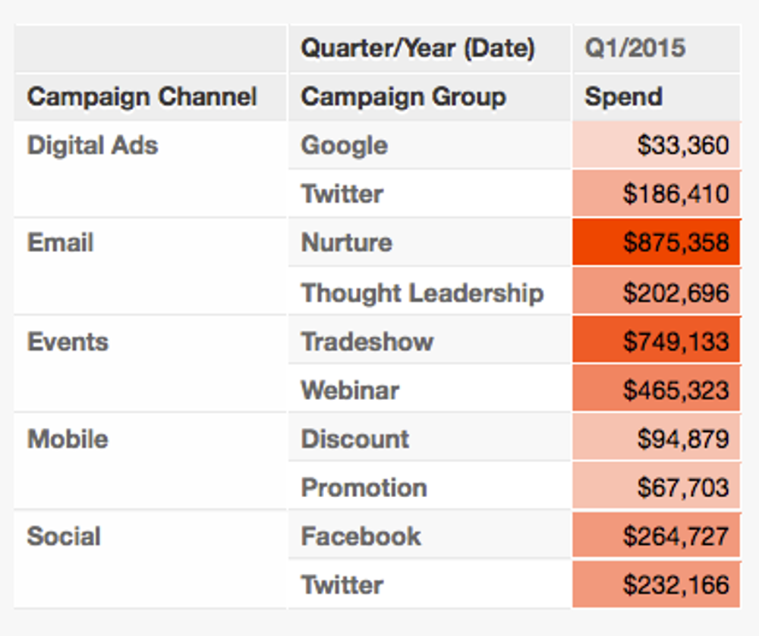Click the $33,360 spend cell
The width and height of the screenshot is (759, 636).
click(x=657, y=145)
